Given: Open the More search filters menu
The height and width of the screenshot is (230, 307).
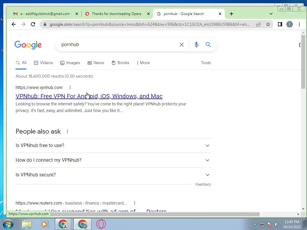Looking at the screenshot, I should (143, 63).
